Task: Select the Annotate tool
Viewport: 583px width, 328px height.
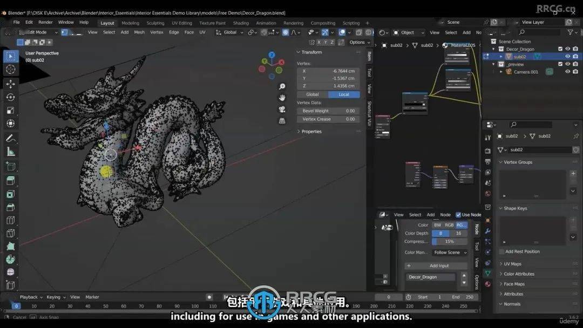Action: coord(11,135)
